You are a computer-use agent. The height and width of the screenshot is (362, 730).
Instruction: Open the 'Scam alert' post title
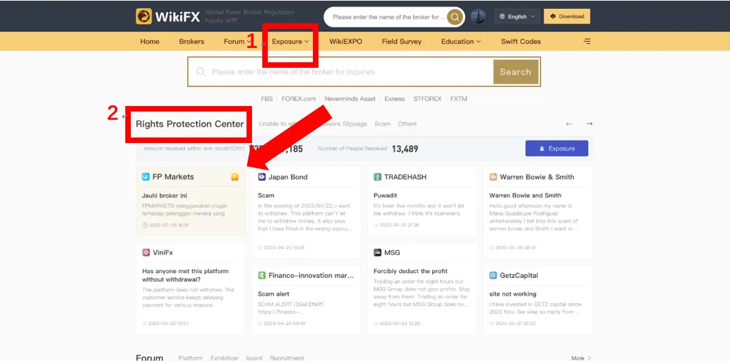tap(273, 294)
